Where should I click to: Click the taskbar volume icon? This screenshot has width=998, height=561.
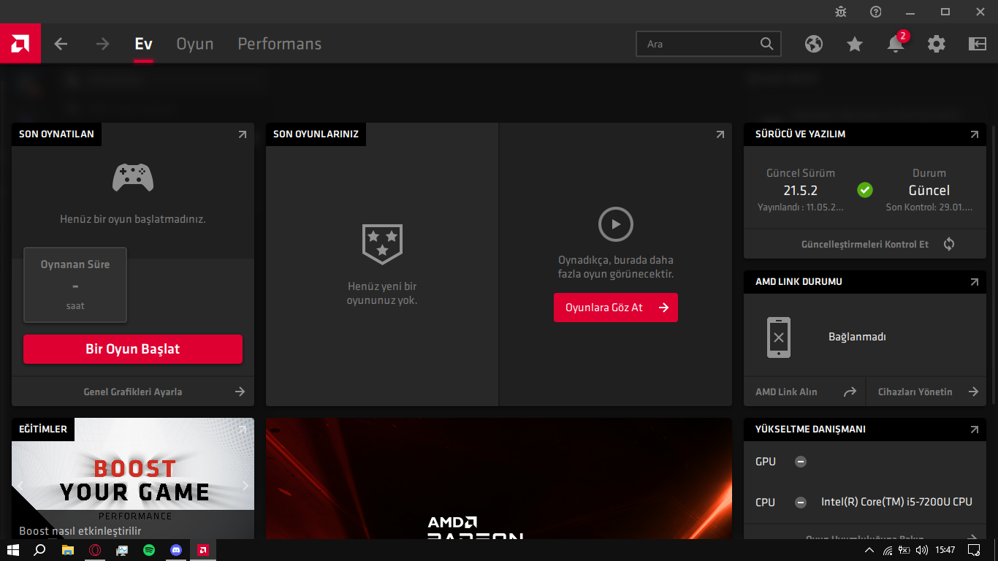pos(922,550)
